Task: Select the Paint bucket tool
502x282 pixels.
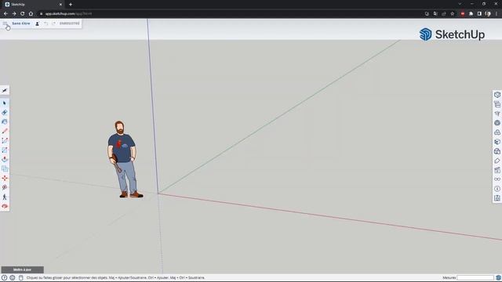Action: click(5, 122)
